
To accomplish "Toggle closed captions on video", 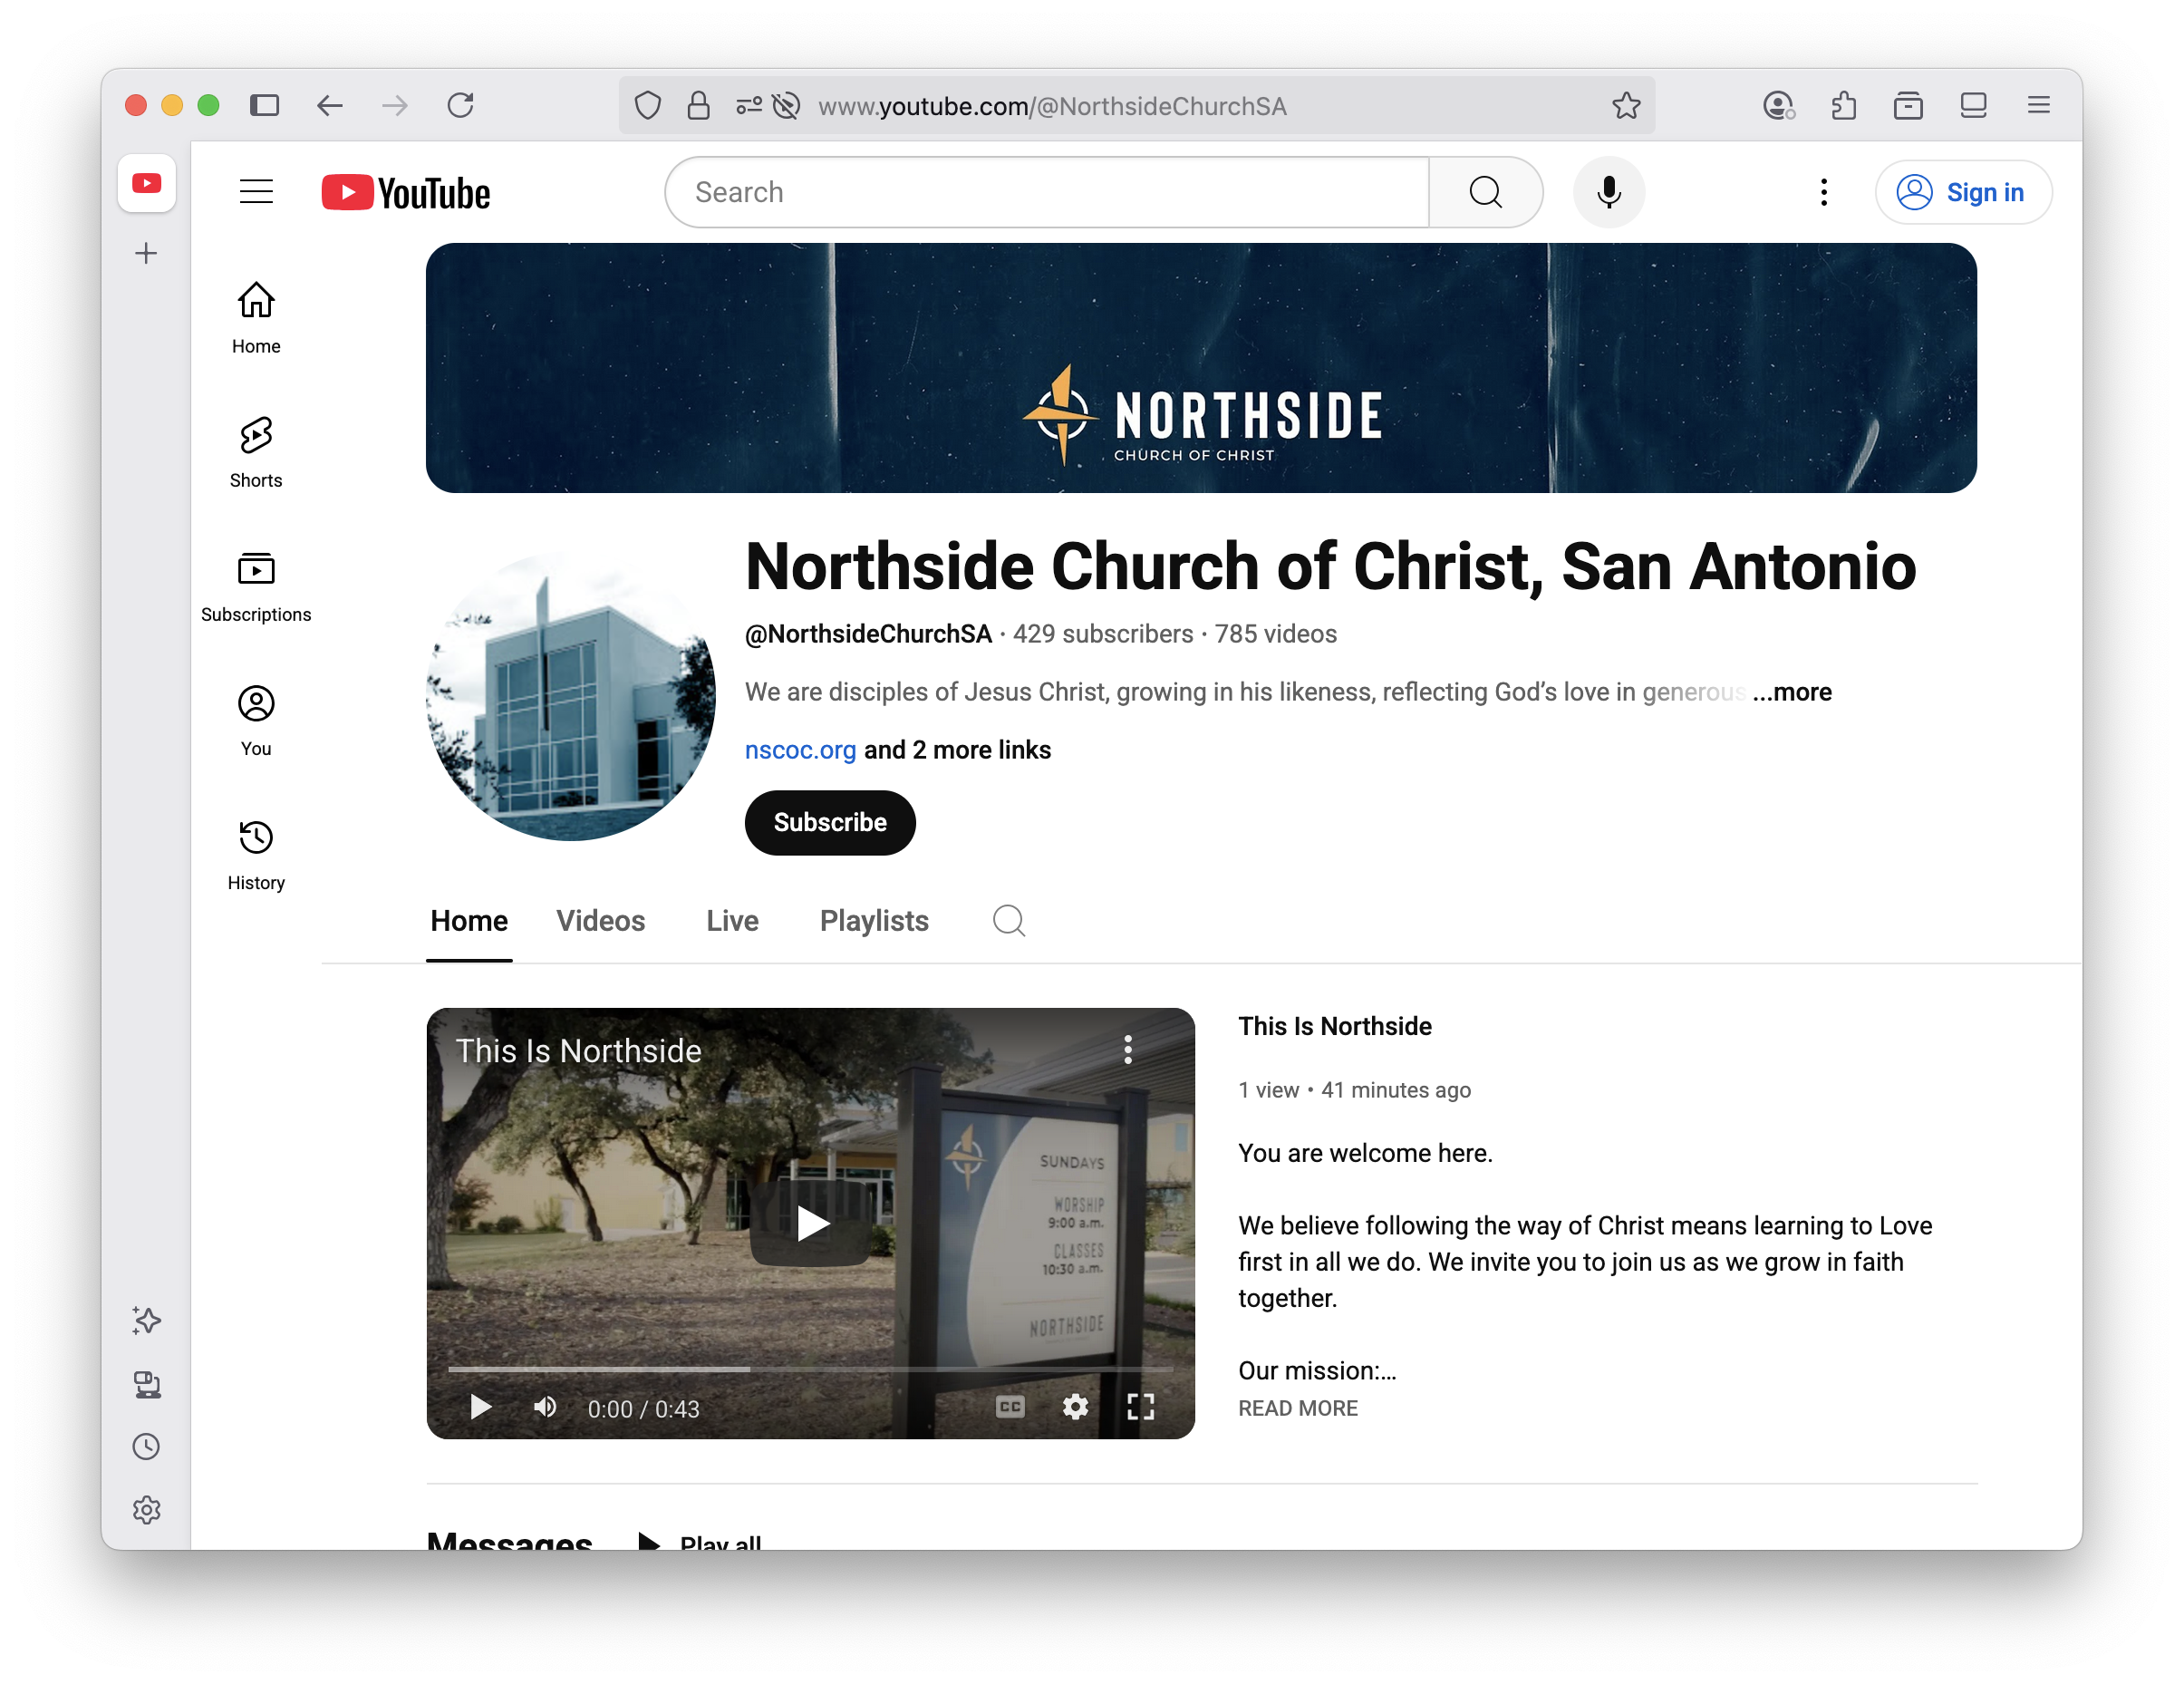I will point(1010,1407).
